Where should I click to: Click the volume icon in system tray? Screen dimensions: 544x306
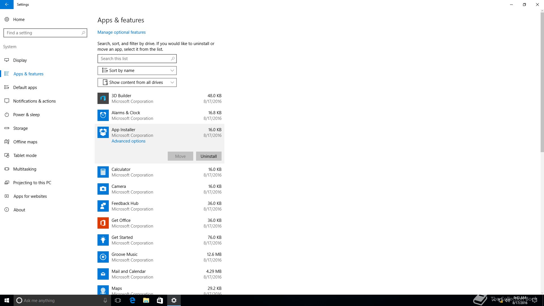tap(507, 300)
